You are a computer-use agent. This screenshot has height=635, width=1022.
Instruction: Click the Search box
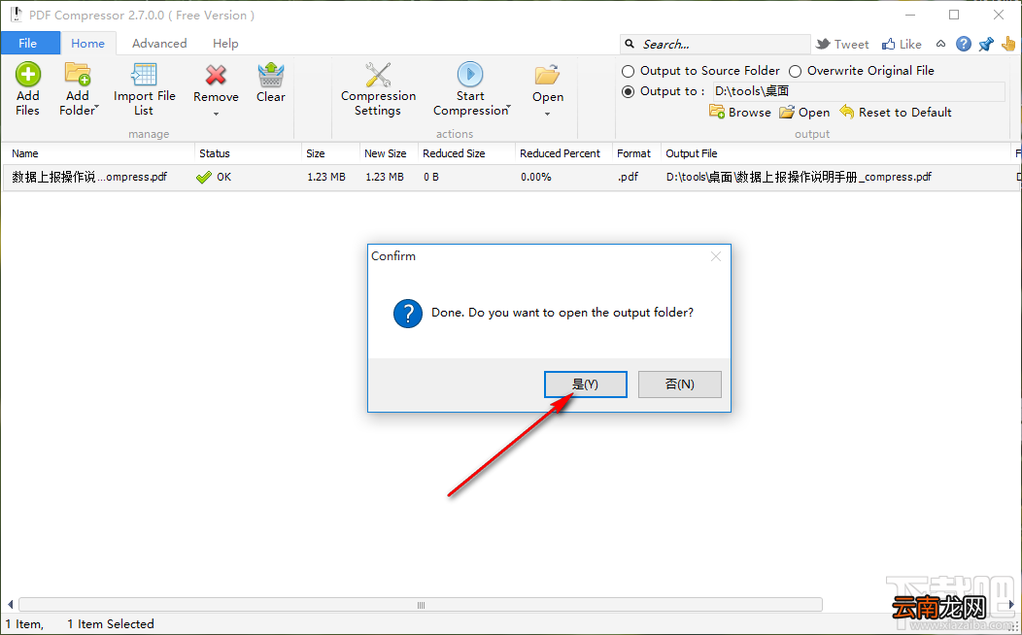click(715, 44)
